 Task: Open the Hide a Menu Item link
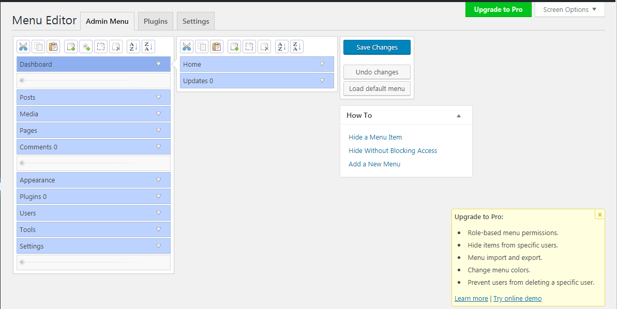coord(375,137)
